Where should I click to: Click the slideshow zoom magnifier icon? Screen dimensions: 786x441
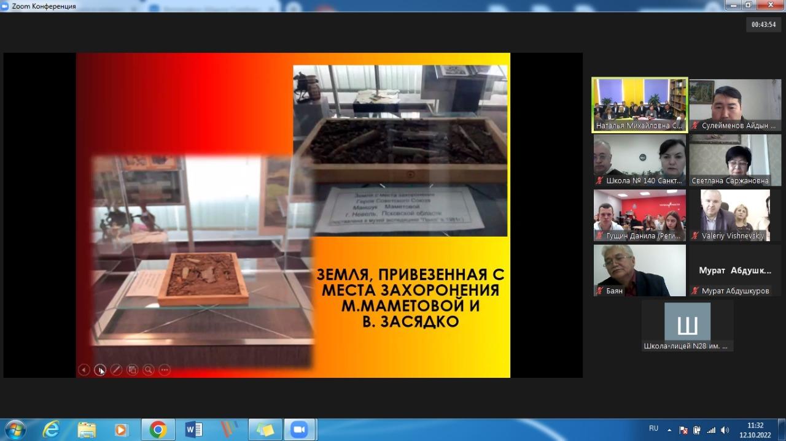(148, 370)
